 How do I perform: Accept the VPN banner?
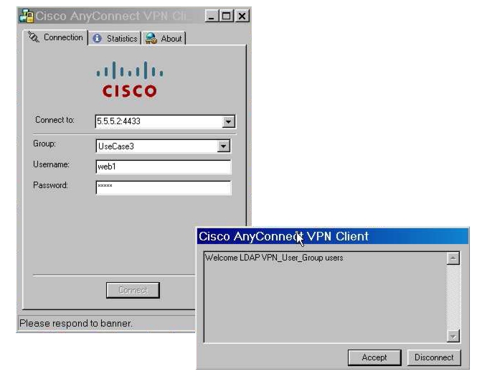pyautogui.click(x=374, y=357)
